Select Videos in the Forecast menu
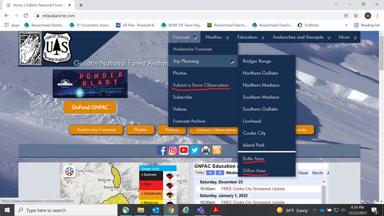Viewport: 384px width, 216px height. pos(203,109)
